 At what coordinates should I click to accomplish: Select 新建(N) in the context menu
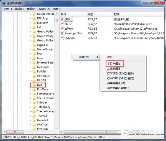pyautogui.click(x=85, y=57)
